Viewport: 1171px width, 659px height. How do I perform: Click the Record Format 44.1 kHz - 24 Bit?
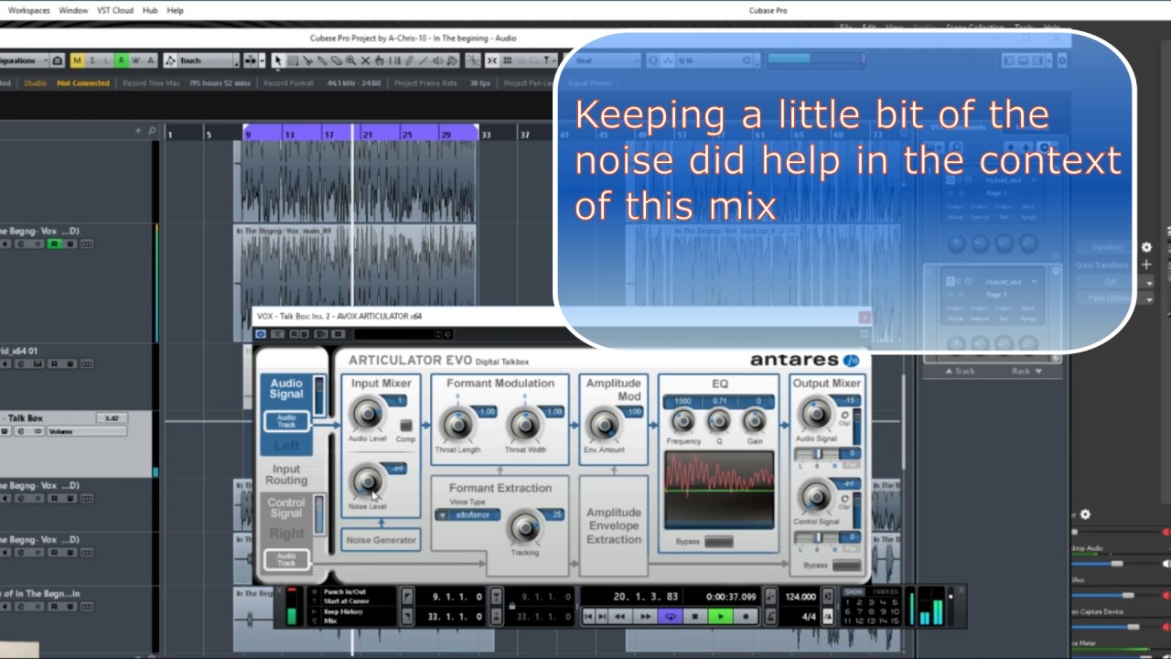coord(354,83)
